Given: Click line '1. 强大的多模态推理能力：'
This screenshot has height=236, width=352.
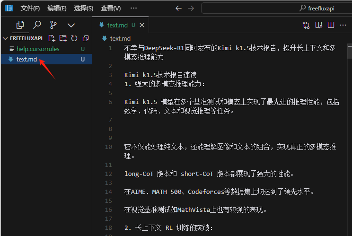Looking at the screenshot, I should tap(165, 84).
